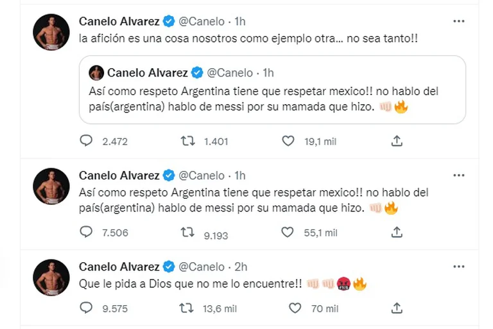The image size is (493, 329).
Task: Share the 'Así como respeto Argentina' tweet
Action: [x=397, y=232]
